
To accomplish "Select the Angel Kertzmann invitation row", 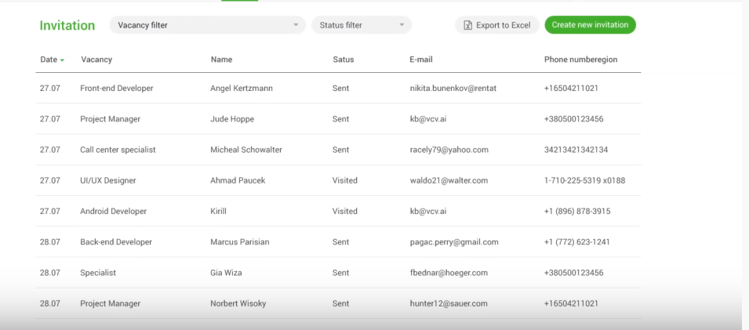I will [242, 89].
